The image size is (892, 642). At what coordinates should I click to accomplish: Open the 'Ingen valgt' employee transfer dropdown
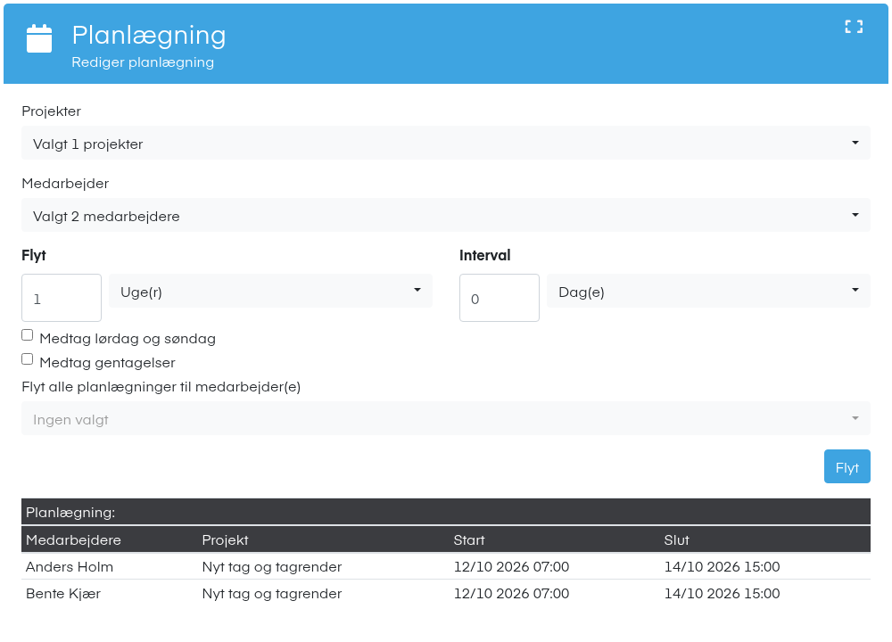(446, 418)
